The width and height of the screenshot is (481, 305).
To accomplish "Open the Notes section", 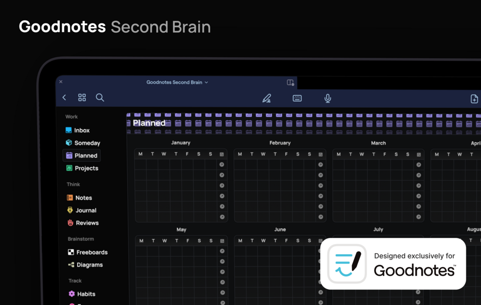I will click(79, 198).
